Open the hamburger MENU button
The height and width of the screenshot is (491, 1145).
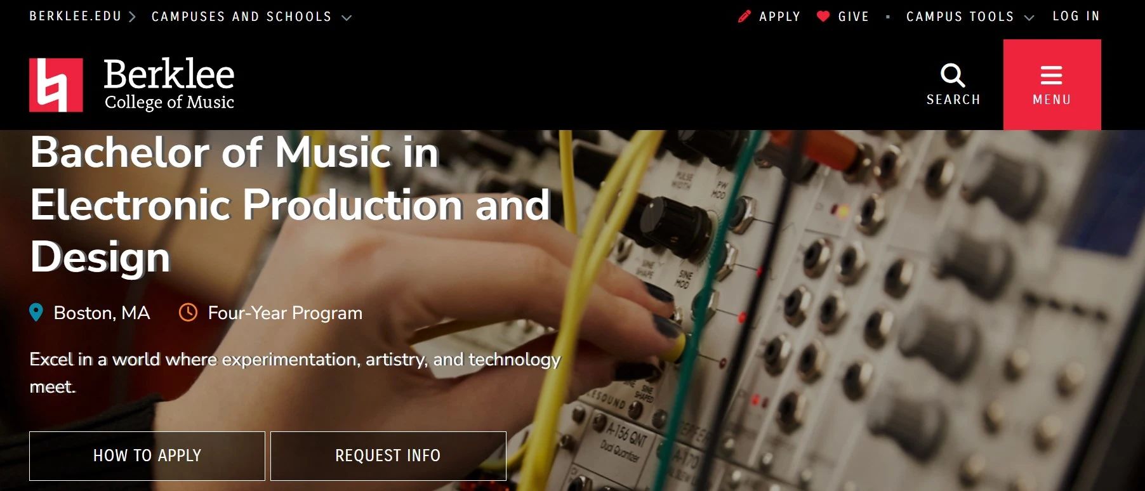click(1052, 84)
